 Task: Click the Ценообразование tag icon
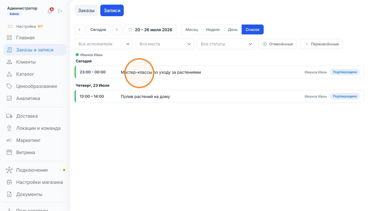click(9, 86)
